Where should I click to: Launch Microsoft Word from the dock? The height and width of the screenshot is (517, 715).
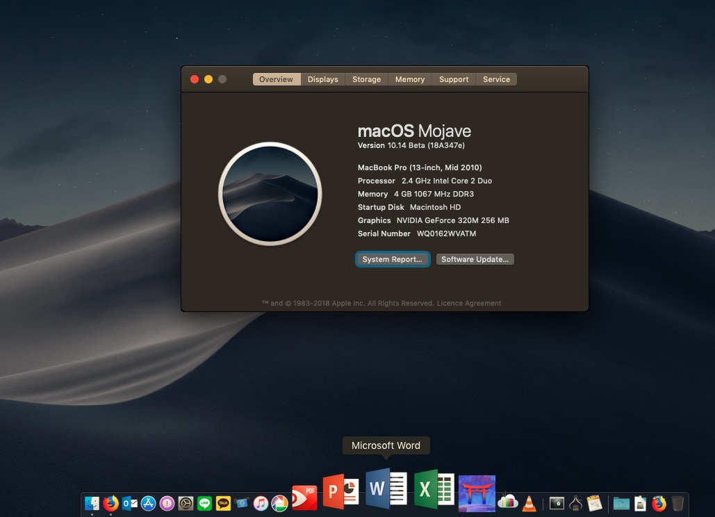point(386,489)
